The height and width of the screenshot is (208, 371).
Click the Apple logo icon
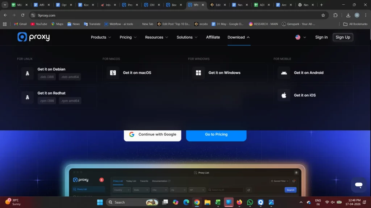284,95
